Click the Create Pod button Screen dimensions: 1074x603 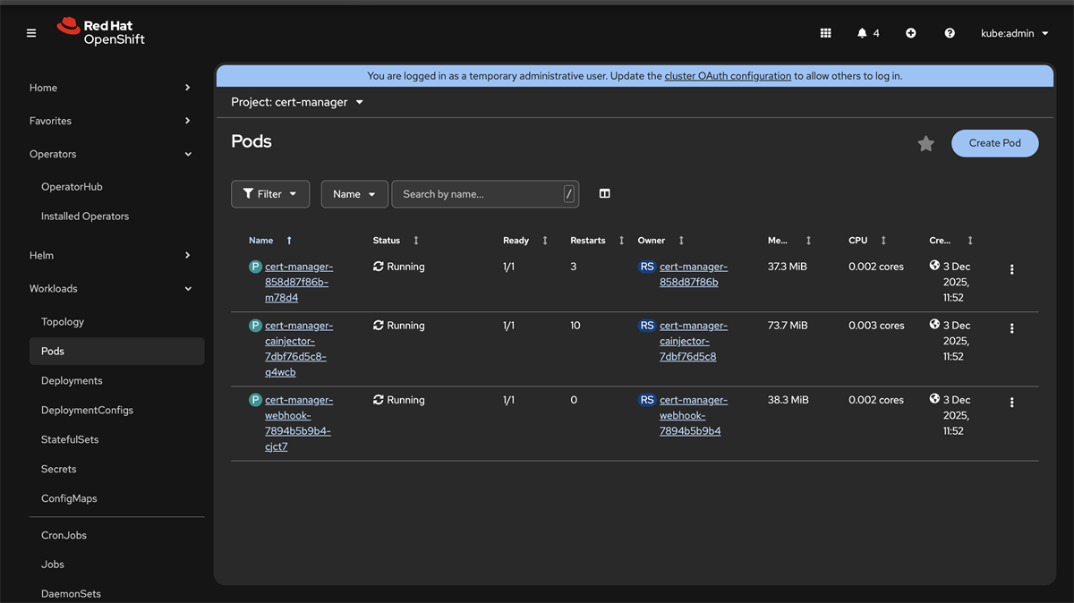994,143
